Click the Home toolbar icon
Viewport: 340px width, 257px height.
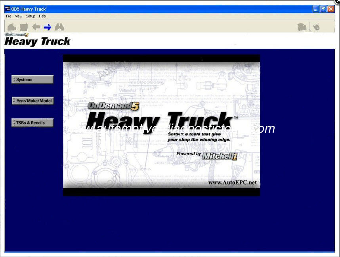coord(12,27)
